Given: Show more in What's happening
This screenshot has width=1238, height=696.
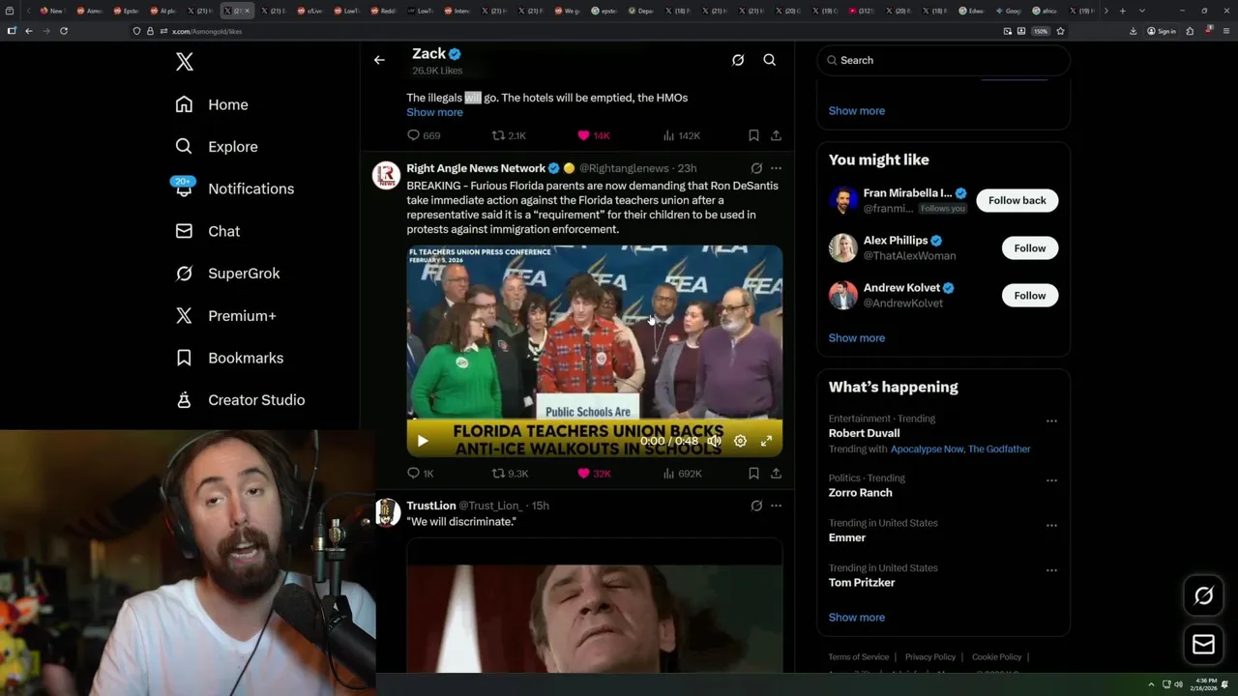Looking at the screenshot, I should click(857, 618).
